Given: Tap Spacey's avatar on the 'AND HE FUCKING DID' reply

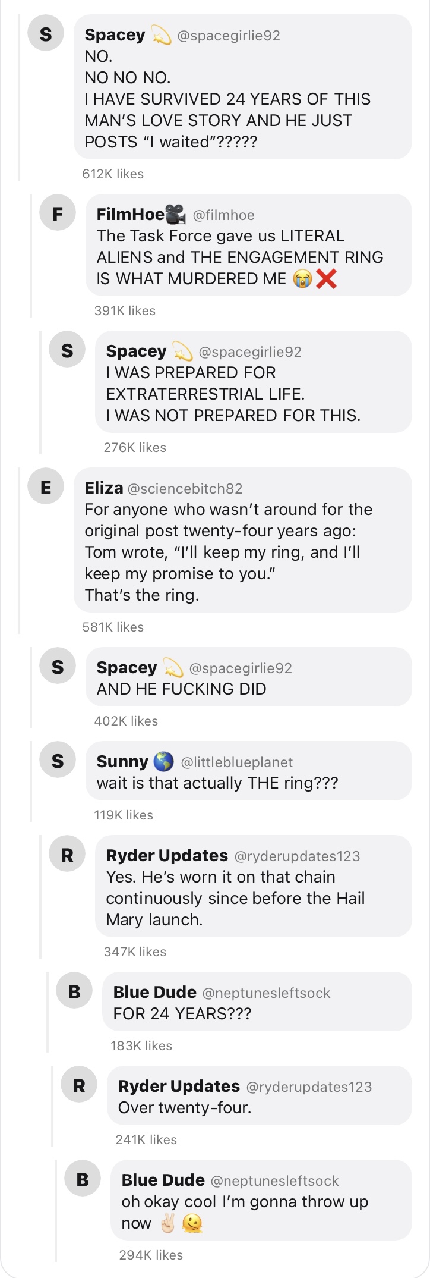Looking at the screenshot, I should coord(58,666).
